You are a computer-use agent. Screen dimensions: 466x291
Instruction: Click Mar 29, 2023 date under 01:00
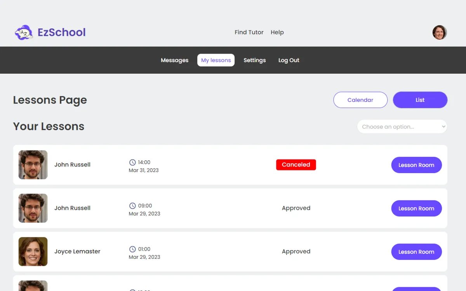[x=144, y=257]
